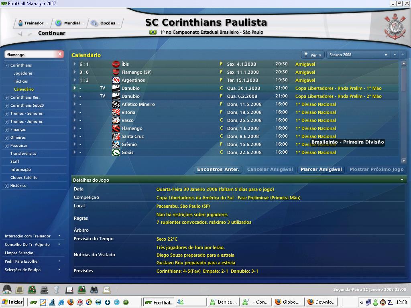Click the flamengo search field
Screen dimensions: 411x308
(x=31, y=55)
